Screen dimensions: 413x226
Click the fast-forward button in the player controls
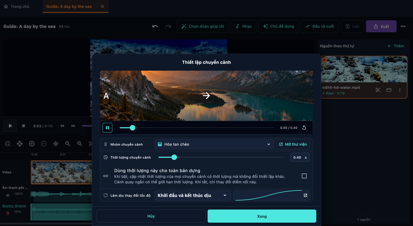point(73,126)
